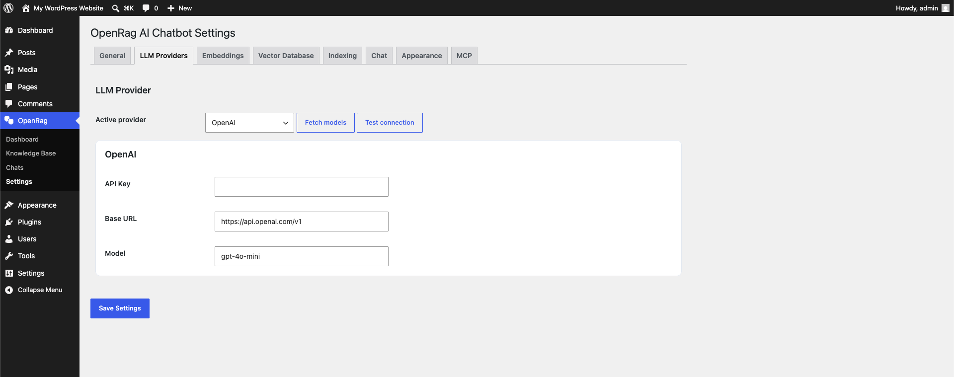Click the Users icon in sidebar
Viewport: 954px width, 377px height.
pyautogui.click(x=9, y=239)
